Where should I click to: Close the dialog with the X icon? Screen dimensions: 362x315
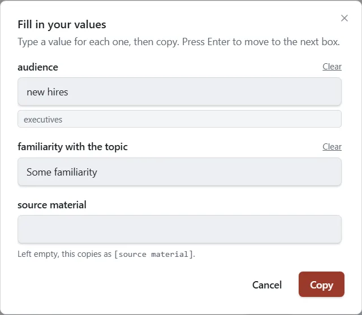point(344,18)
